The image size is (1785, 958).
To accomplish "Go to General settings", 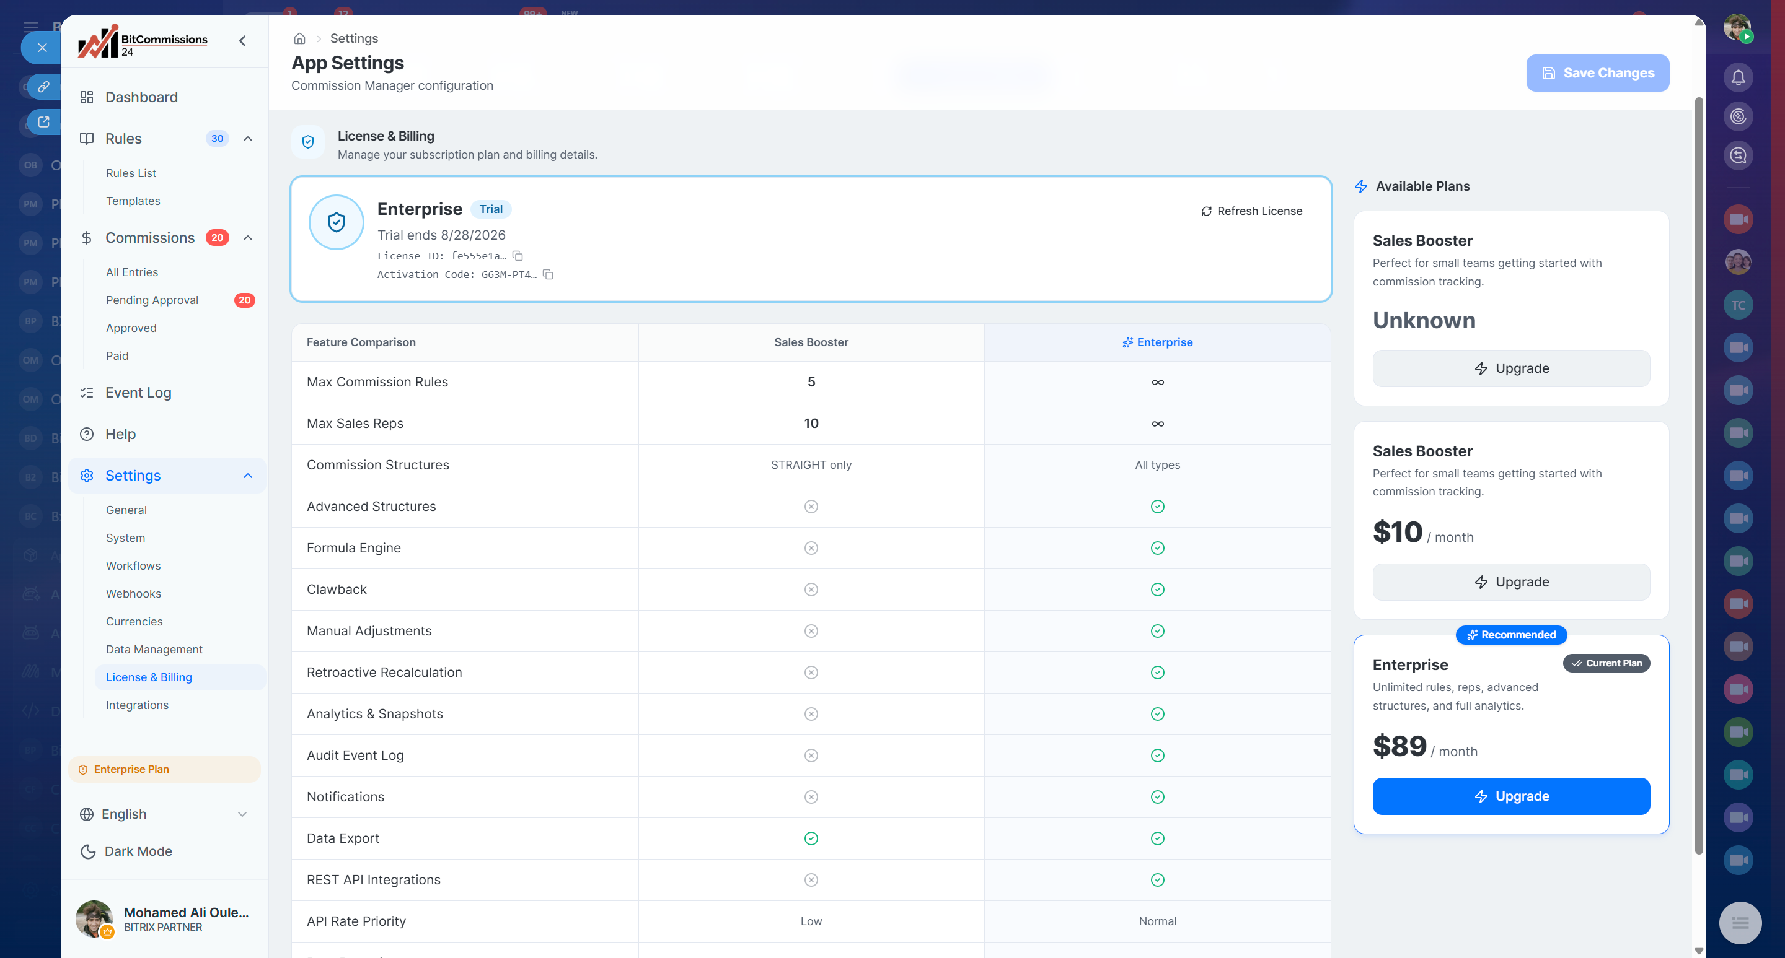I will (x=126, y=510).
